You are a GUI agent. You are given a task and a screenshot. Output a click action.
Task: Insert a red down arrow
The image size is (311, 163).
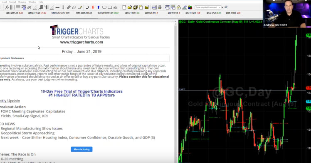pyautogui.click(x=93, y=7)
